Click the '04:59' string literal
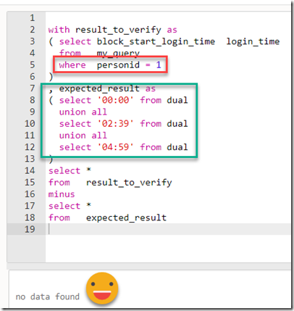This screenshot has width=294, height=311. (116, 147)
